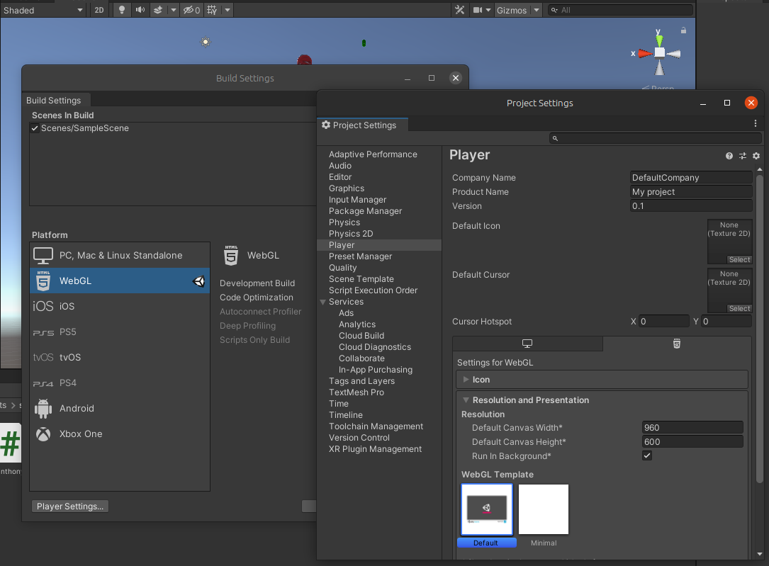Choose the Minimal WebGL template thumbnail
The image size is (769, 566).
click(x=544, y=510)
